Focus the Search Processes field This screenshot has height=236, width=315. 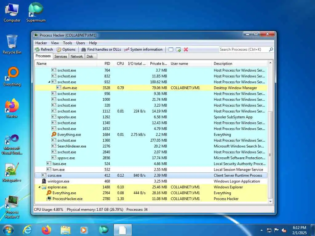click(x=244, y=49)
